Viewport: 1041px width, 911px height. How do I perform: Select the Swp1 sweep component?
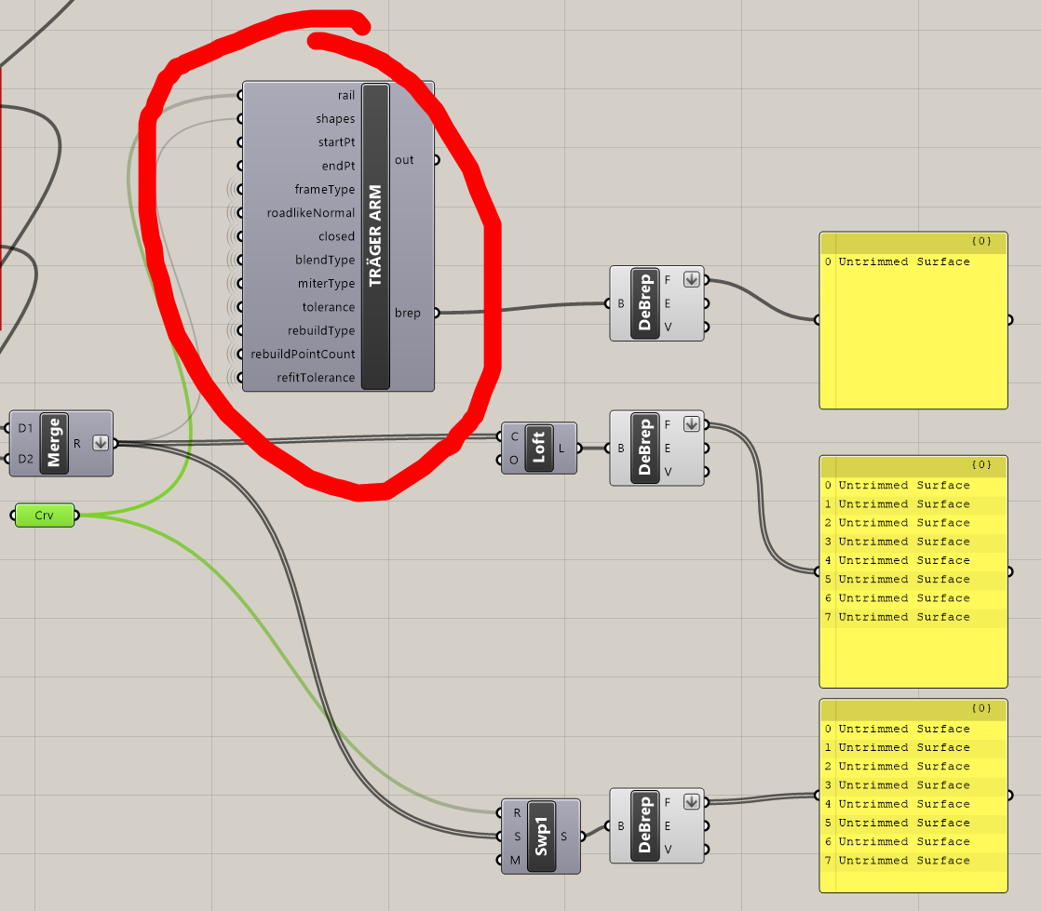tap(541, 836)
